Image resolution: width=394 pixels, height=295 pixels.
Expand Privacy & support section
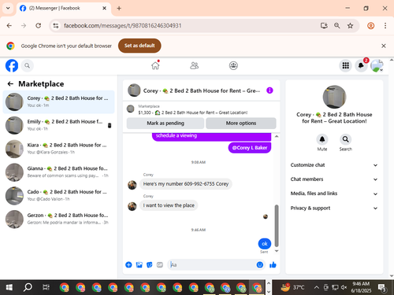click(x=334, y=208)
